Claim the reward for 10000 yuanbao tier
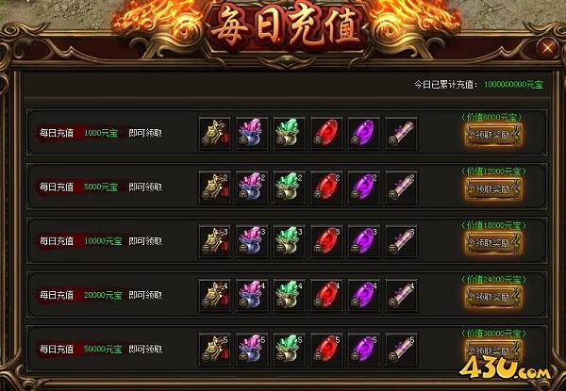Screen dimensions: 566x391 coord(493,243)
